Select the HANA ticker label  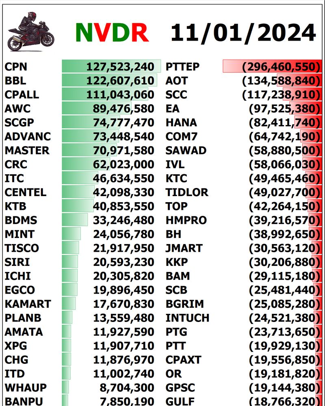coord(181,123)
